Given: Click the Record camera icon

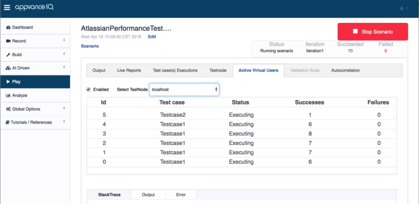Looking at the screenshot, I should [8, 41].
